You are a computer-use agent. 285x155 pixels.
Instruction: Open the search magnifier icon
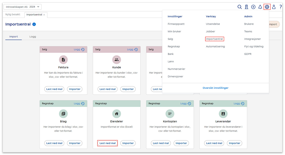(239, 7)
